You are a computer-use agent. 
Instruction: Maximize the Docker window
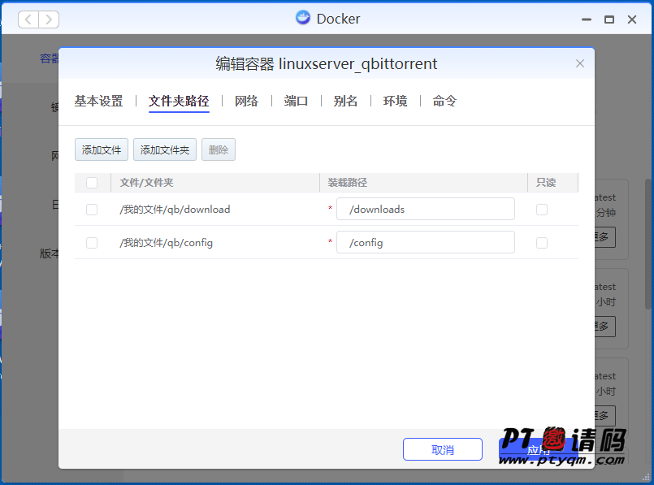pos(609,19)
